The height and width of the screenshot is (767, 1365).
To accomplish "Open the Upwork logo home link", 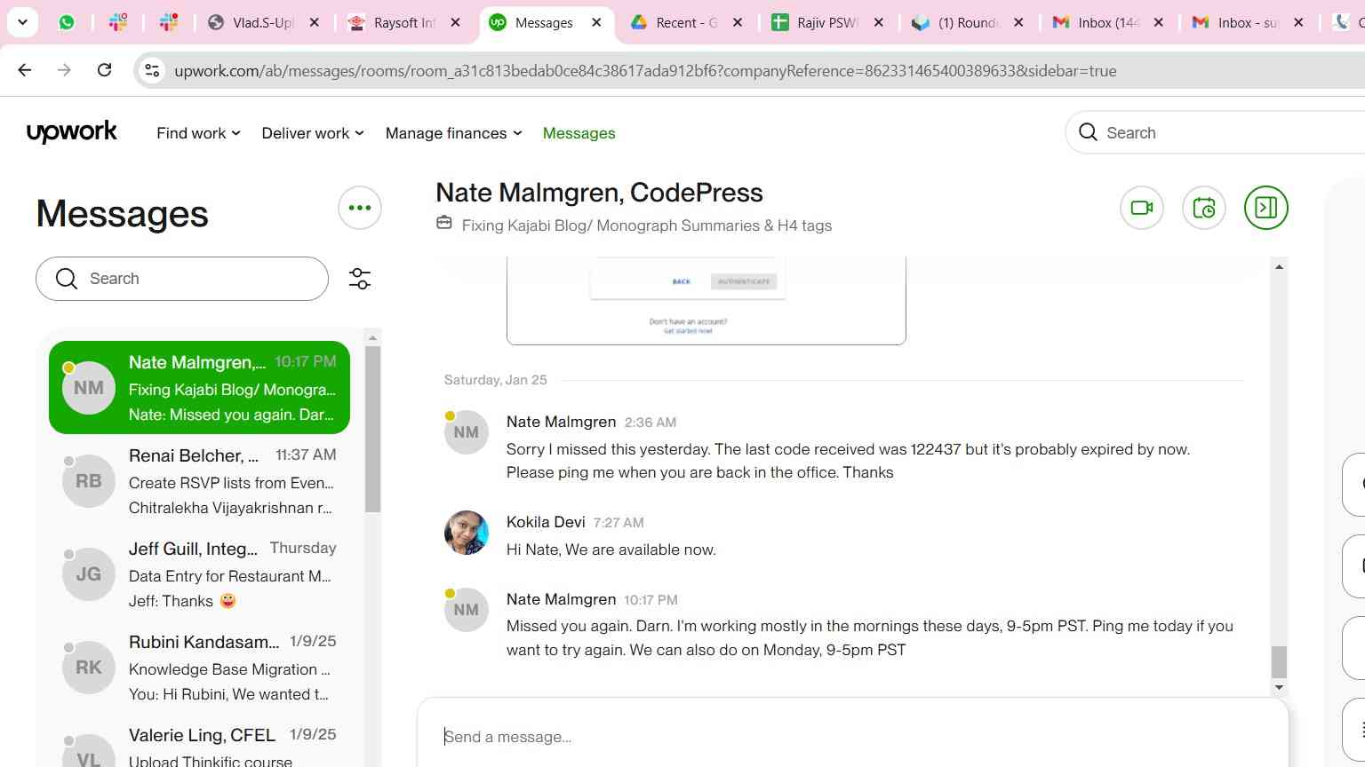I will coord(72,132).
